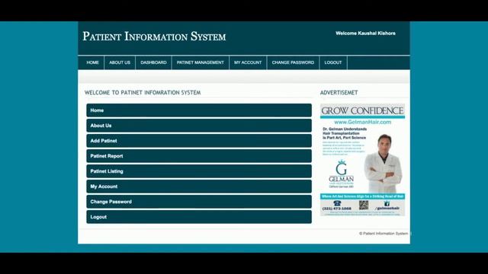Open the Patinet Listing button

pyautogui.click(x=199, y=171)
